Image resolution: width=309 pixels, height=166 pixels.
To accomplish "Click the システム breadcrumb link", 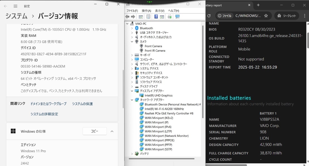I will [x=16, y=16].
